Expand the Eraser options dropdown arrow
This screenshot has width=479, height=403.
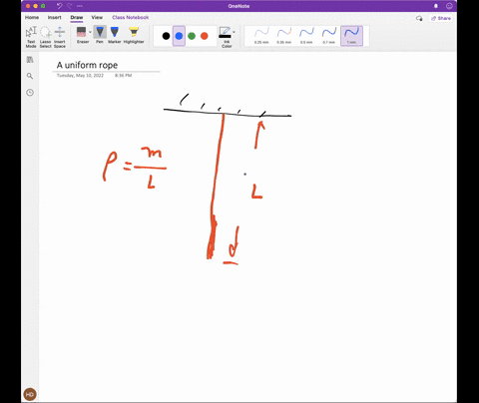click(x=90, y=32)
